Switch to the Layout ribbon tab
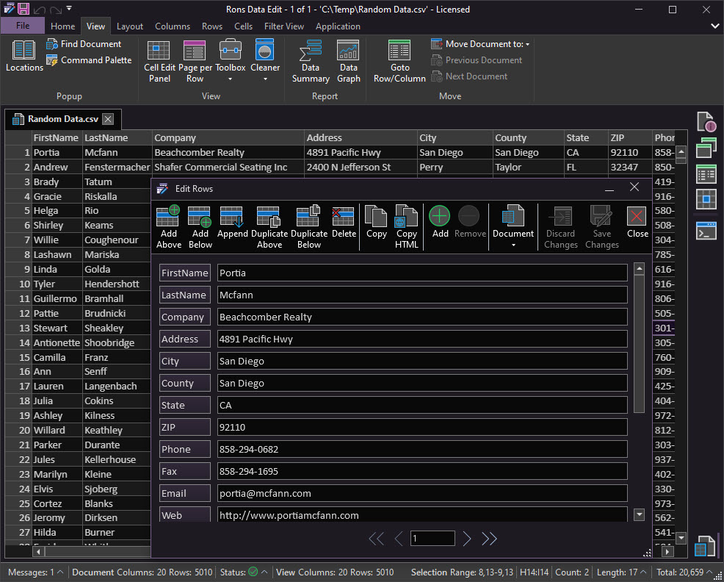 (x=130, y=26)
